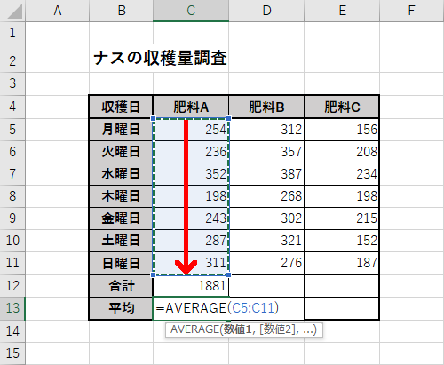Click empty cell D13 in 平均 row
The height and width of the screenshot is (365, 444).
[266, 308]
